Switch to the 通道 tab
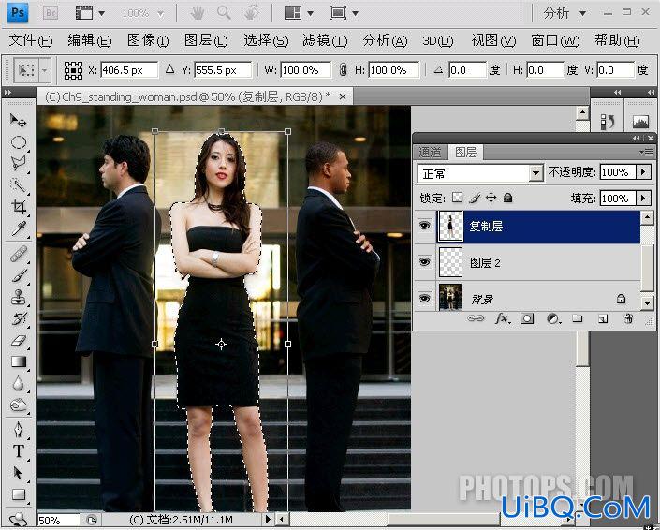Image resolution: width=660 pixels, height=530 pixels. click(x=430, y=153)
